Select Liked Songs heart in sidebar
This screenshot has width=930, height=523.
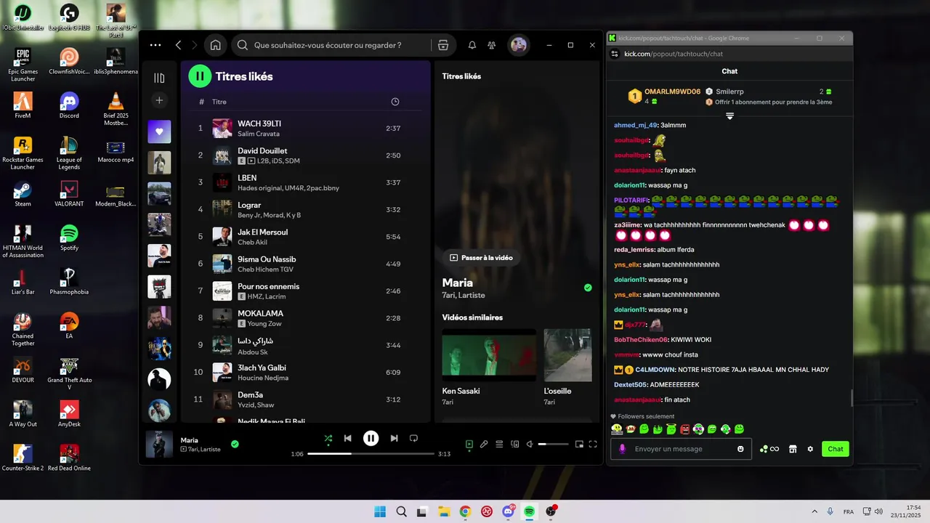tap(159, 131)
